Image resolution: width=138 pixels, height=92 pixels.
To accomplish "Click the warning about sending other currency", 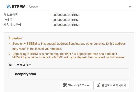I will tap(69, 46).
